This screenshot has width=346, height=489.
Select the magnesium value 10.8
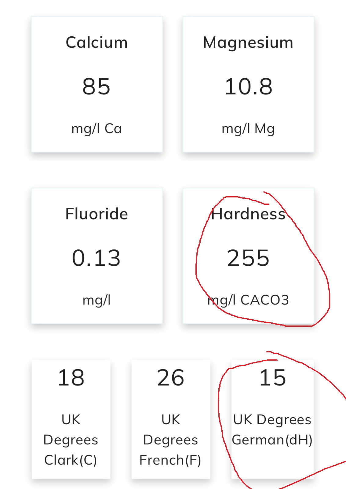click(x=248, y=86)
